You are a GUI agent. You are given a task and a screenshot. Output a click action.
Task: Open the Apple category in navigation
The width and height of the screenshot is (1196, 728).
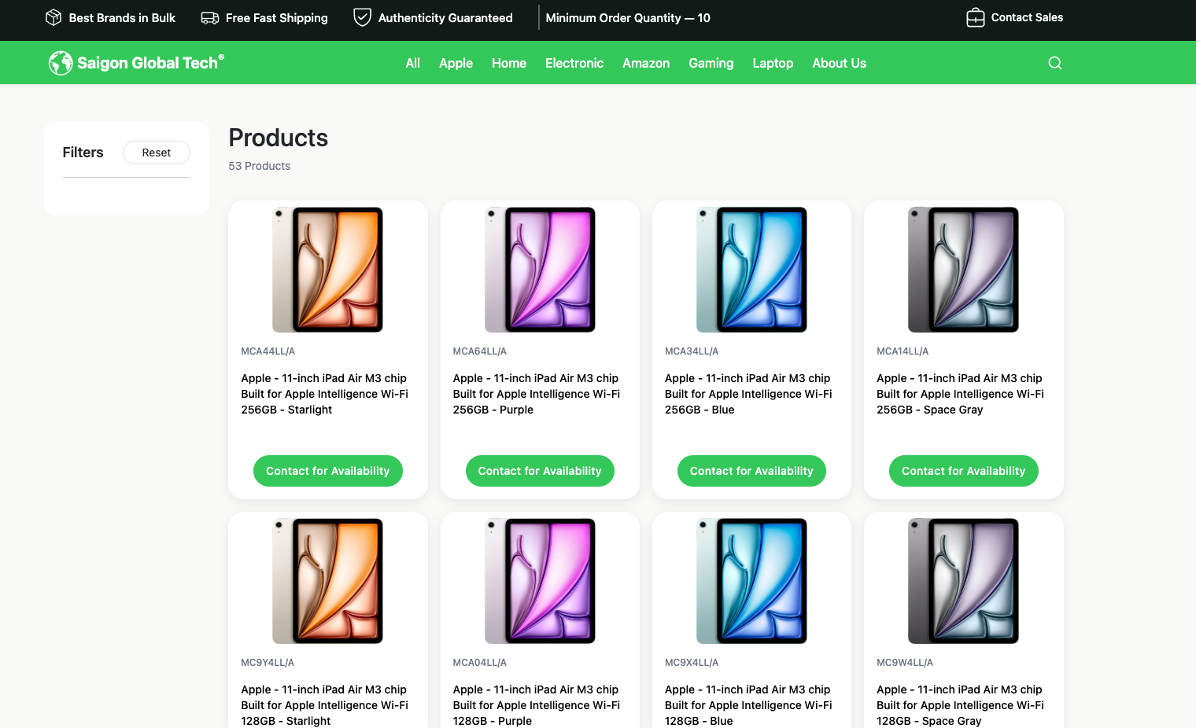point(456,63)
